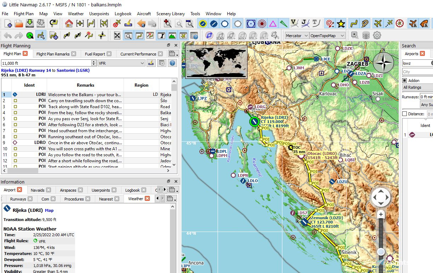Toggle display of VOR stations
433x273 pixels.
[251, 24]
